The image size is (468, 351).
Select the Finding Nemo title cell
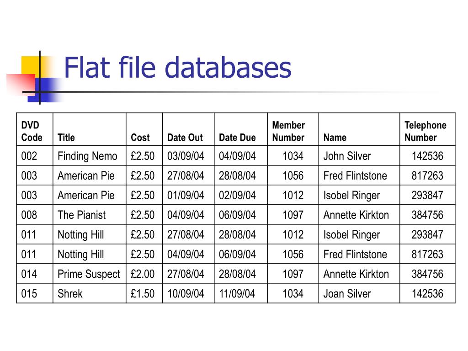(x=90, y=156)
